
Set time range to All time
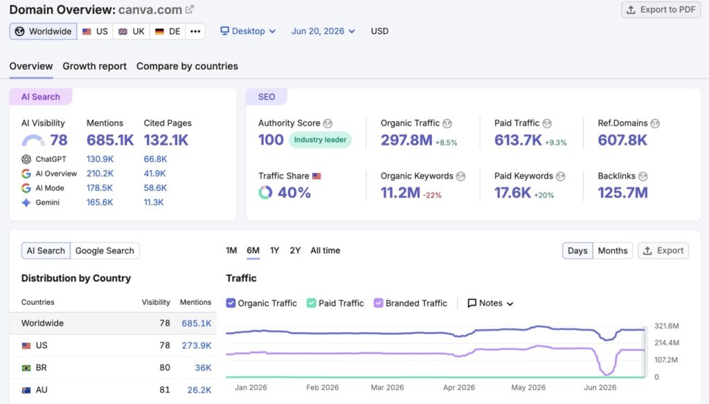325,250
